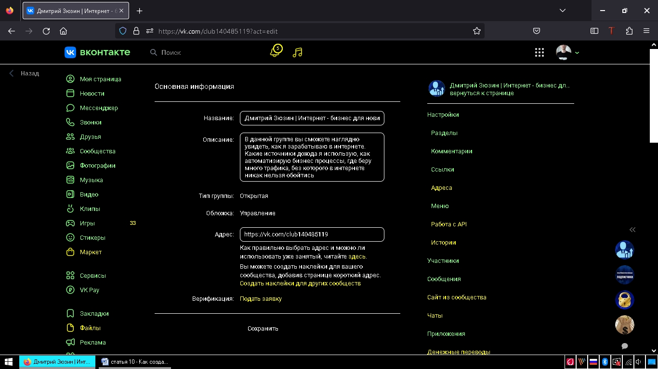The width and height of the screenshot is (658, 369).
Task: Click здесь link about address rules
Action: (x=357, y=257)
